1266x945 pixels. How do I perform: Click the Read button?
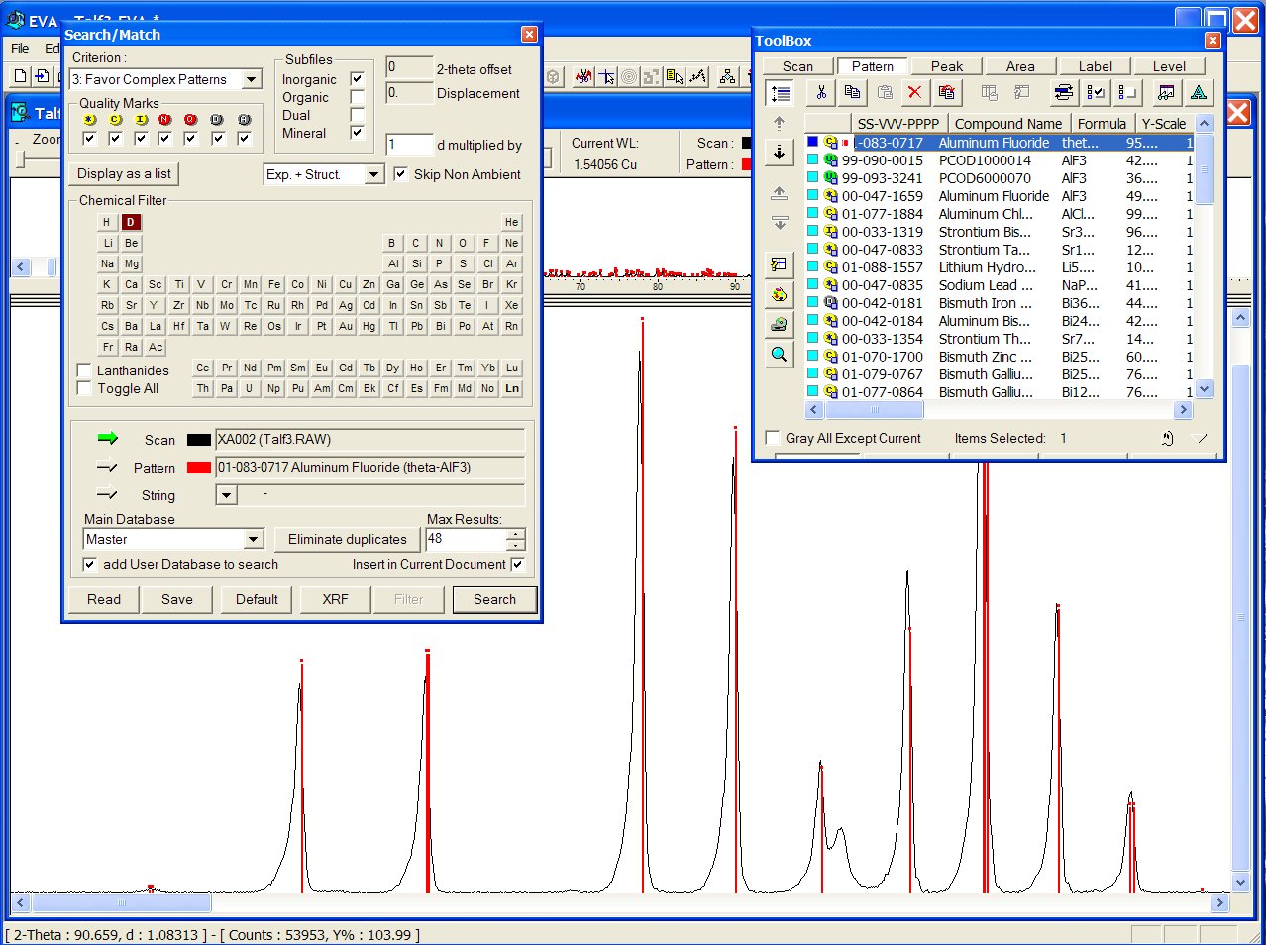coord(104,599)
